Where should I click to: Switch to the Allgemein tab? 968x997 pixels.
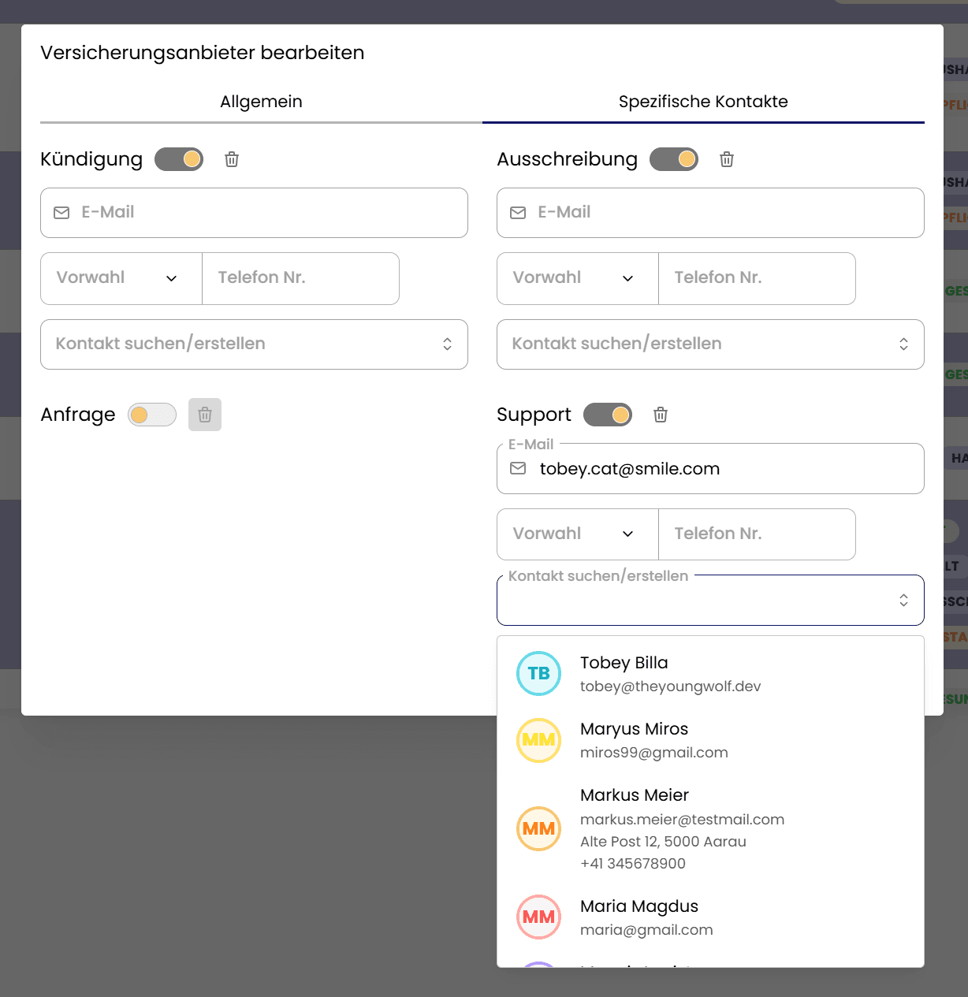[x=261, y=102]
